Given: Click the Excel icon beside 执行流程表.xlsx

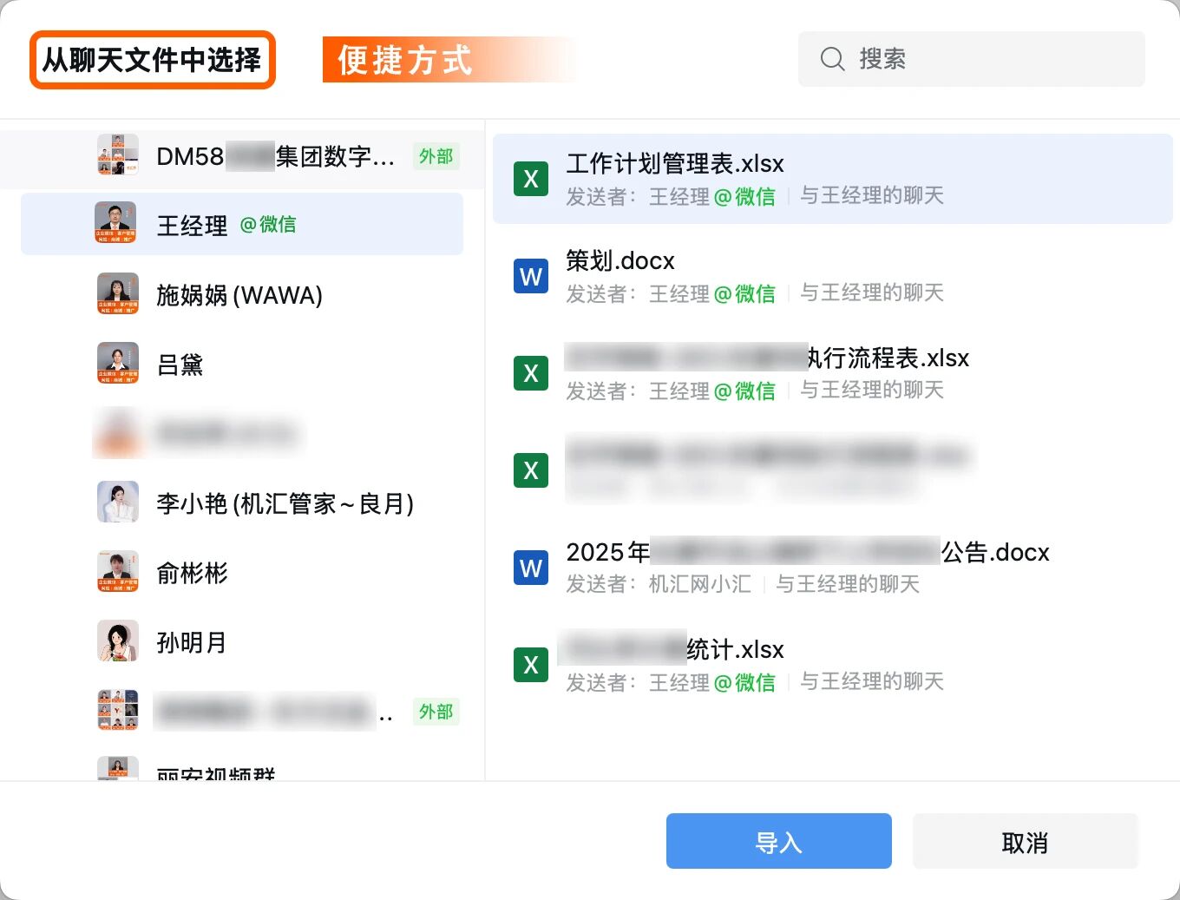Looking at the screenshot, I should [x=531, y=373].
